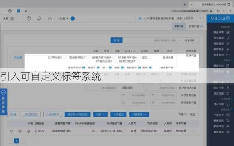The height and width of the screenshot is (146, 234).
Task: Click middle handshake icon in row actions
Action: pos(20,131)
